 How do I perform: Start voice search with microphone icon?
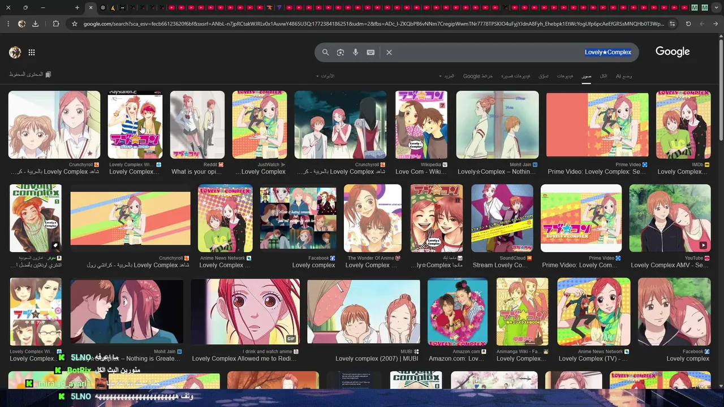point(355,52)
